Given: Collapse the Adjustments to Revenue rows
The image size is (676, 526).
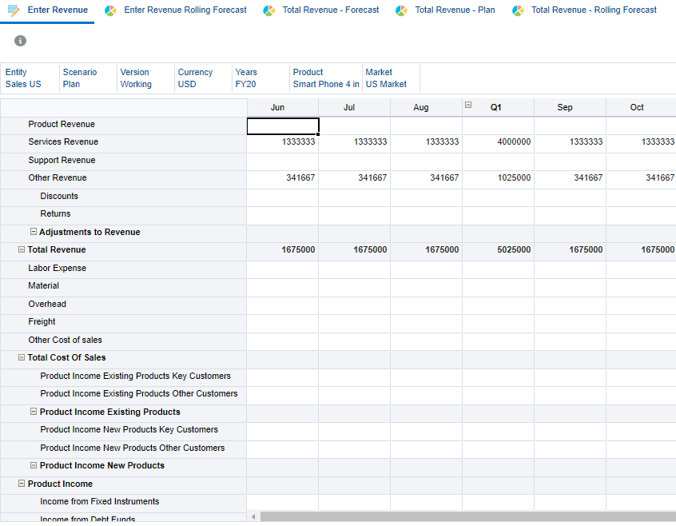Looking at the screenshot, I should 34,231.
